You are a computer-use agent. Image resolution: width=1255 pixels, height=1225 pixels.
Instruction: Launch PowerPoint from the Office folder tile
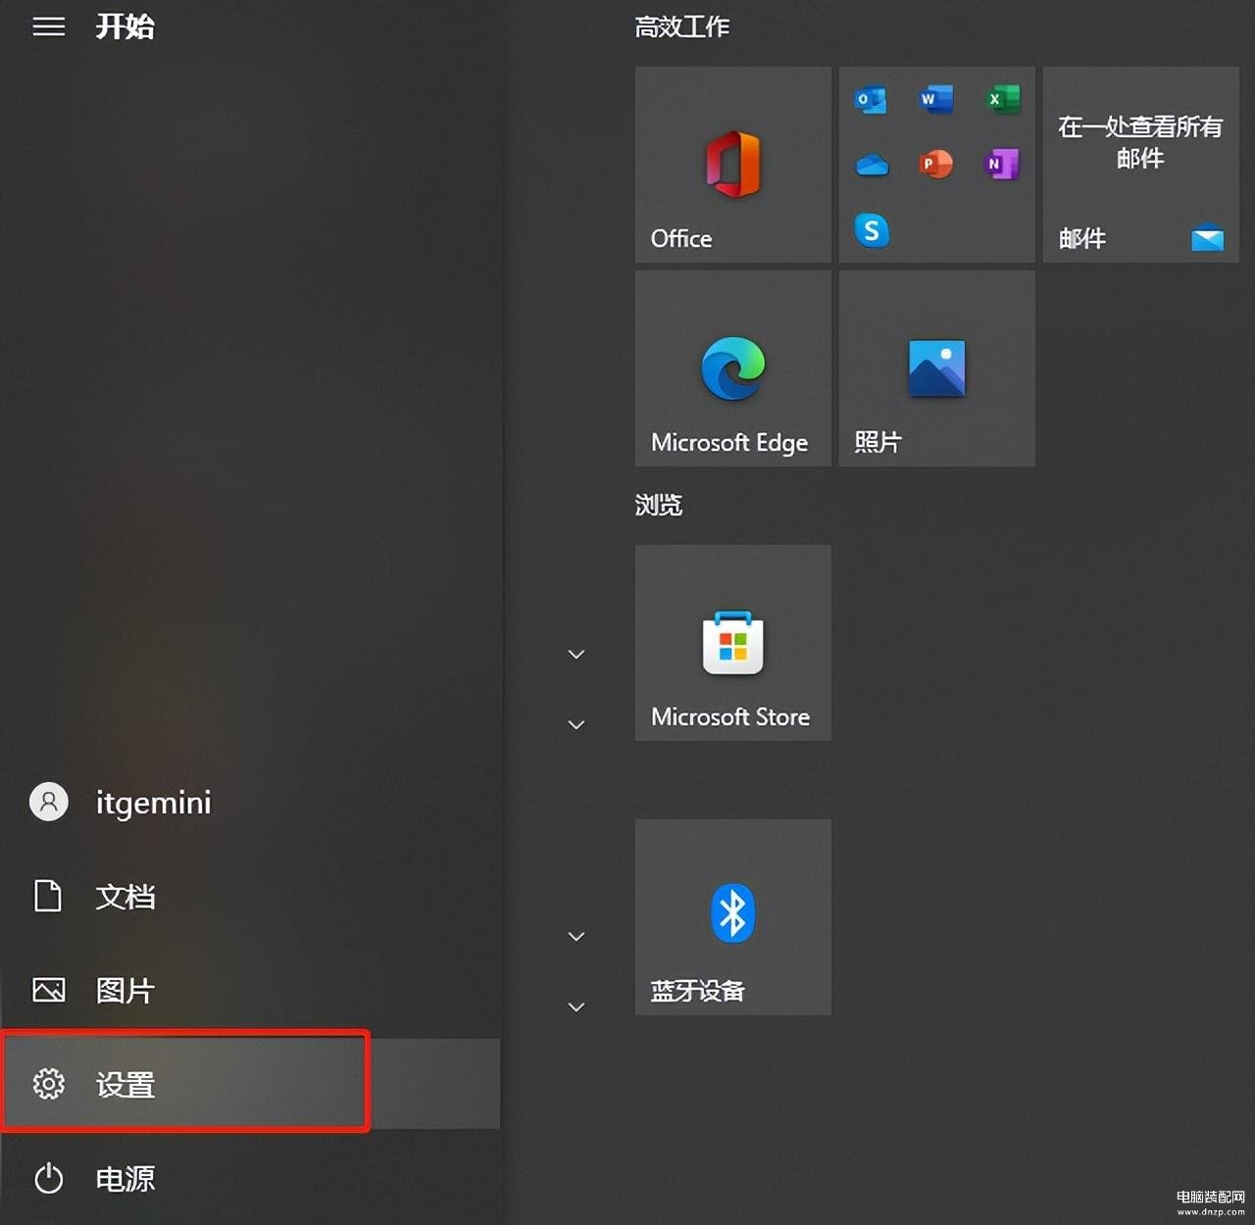tap(936, 164)
